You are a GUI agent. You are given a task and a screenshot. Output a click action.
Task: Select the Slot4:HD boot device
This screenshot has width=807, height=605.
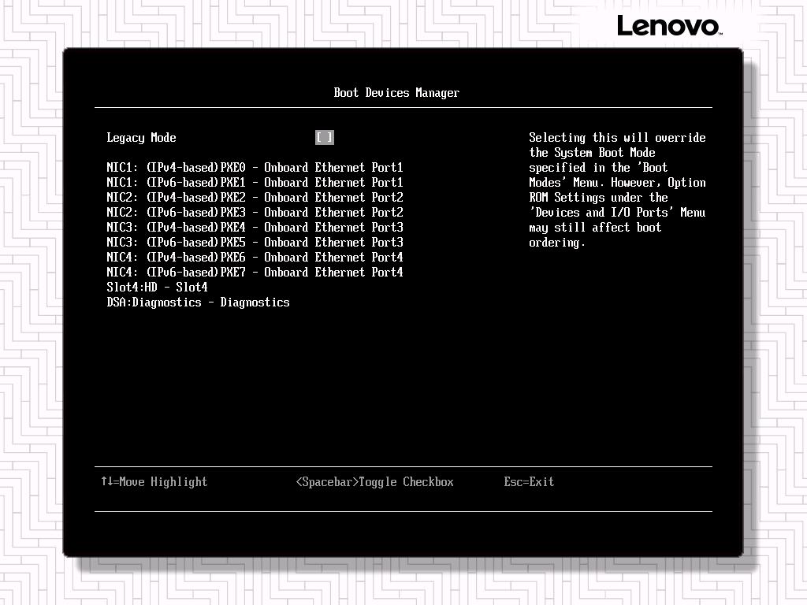coord(157,288)
